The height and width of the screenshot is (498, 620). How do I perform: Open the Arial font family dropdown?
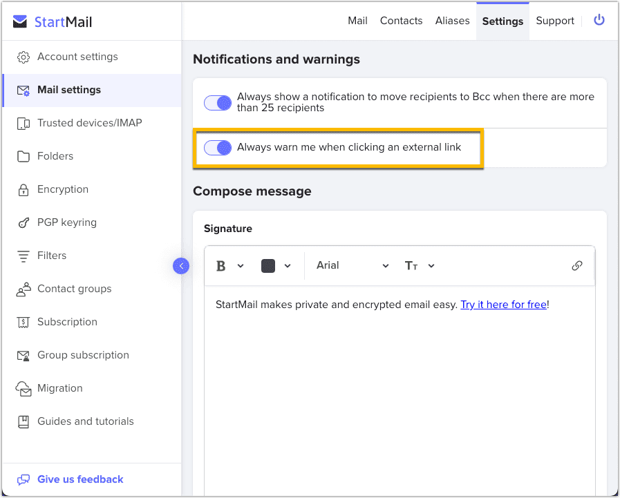pos(353,266)
